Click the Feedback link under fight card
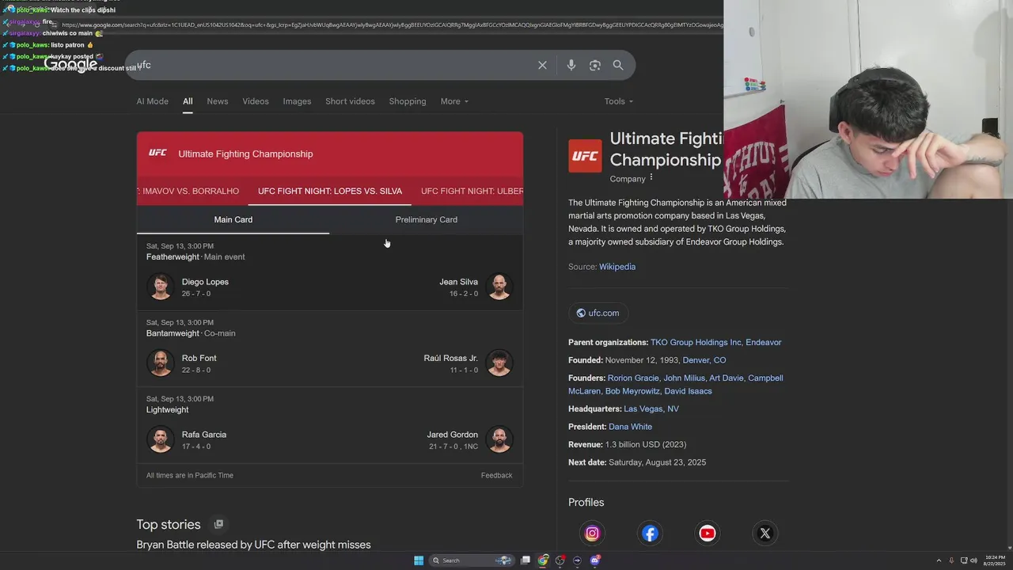The image size is (1013, 570). pyautogui.click(x=496, y=475)
